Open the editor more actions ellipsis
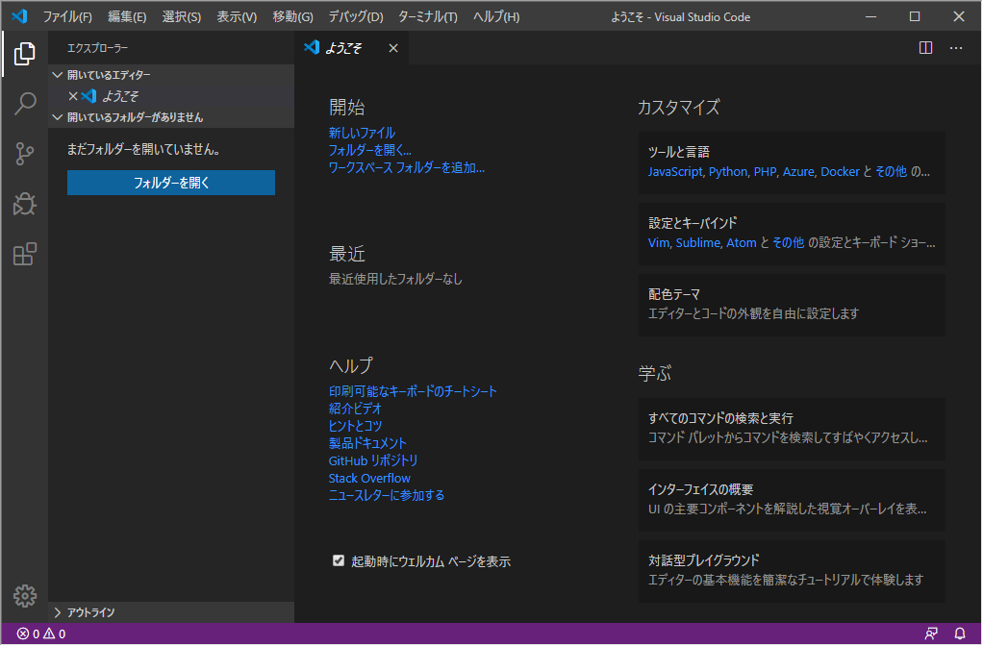The width and height of the screenshot is (983, 646). [x=955, y=48]
